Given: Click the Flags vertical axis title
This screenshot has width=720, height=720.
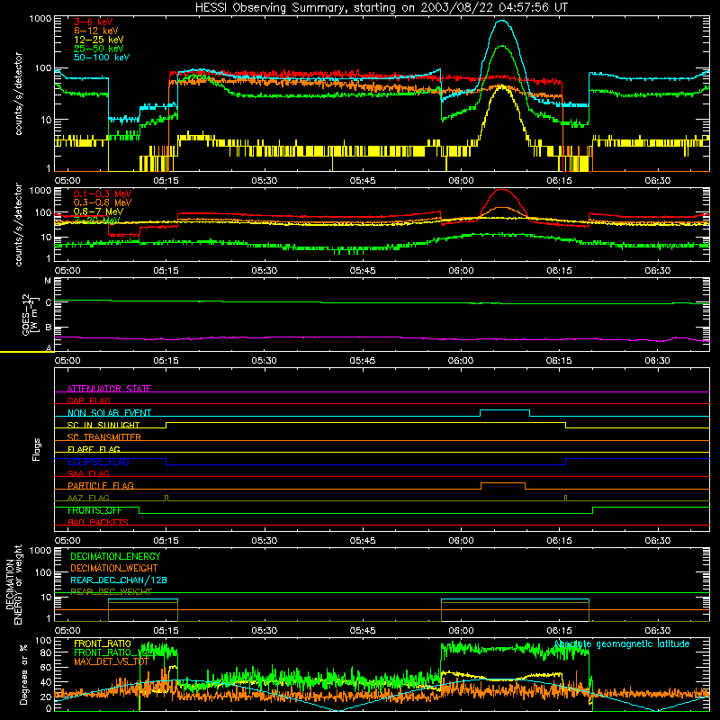Looking at the screenshot, I should (x=37, y=449).
